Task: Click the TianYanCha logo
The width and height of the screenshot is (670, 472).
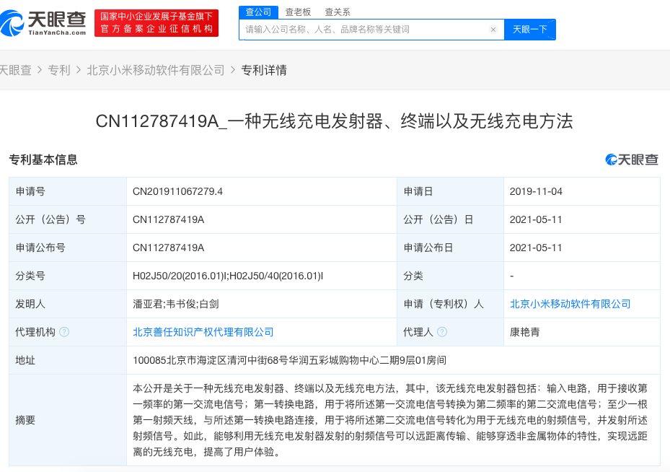Action: click(x=43, y=23)
